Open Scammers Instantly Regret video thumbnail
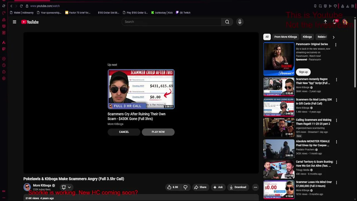Screen dimensions: 357x201 pos(279,87)
